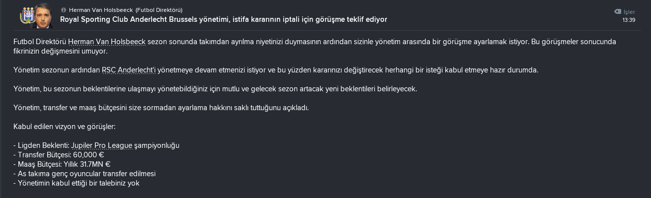The width and height of the screenshot is (651, 198).
Task: Click the info icon beside Herman Van Holsbeeck
Action: click(x=64, y=10)
